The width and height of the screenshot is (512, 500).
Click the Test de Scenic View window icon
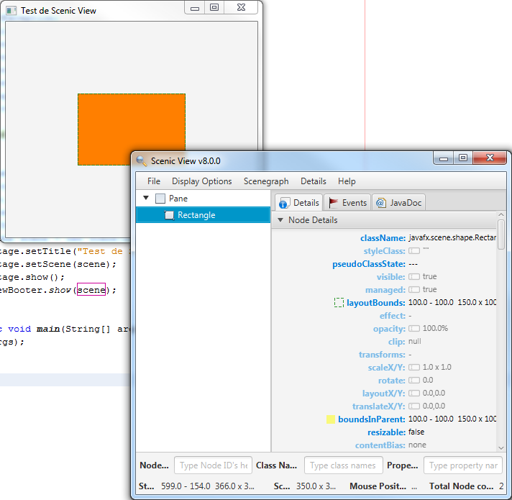(x=12, y=11)
